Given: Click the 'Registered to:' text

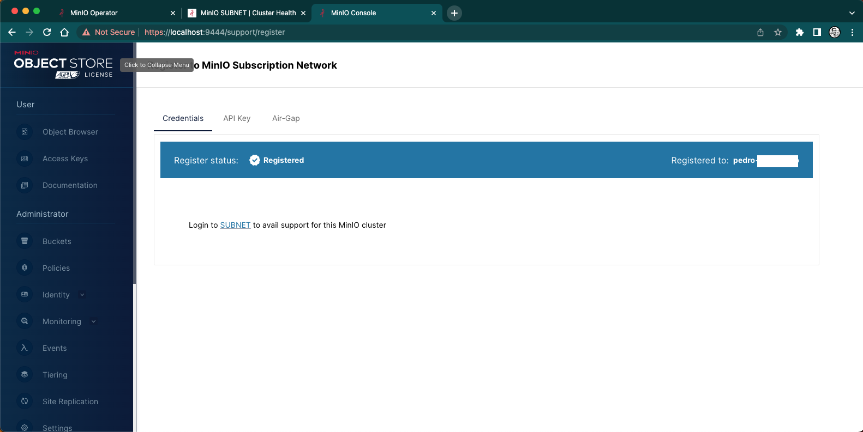Looking at the screenshot, I should [700, 160].
